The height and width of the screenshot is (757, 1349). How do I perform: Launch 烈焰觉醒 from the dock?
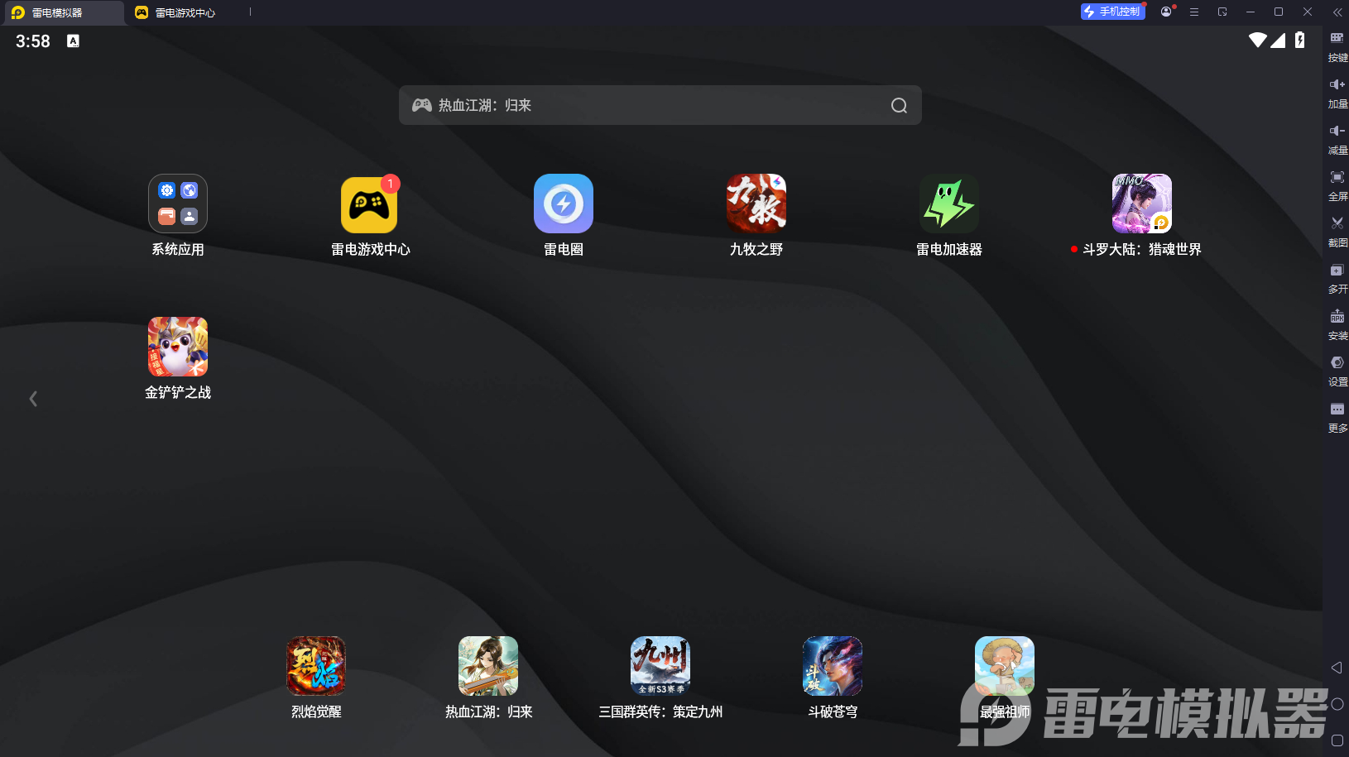point(316,666)
